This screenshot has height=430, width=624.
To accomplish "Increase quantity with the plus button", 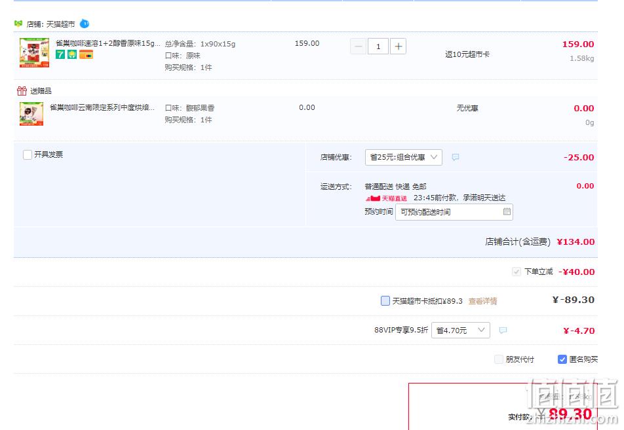I will 398,46.
